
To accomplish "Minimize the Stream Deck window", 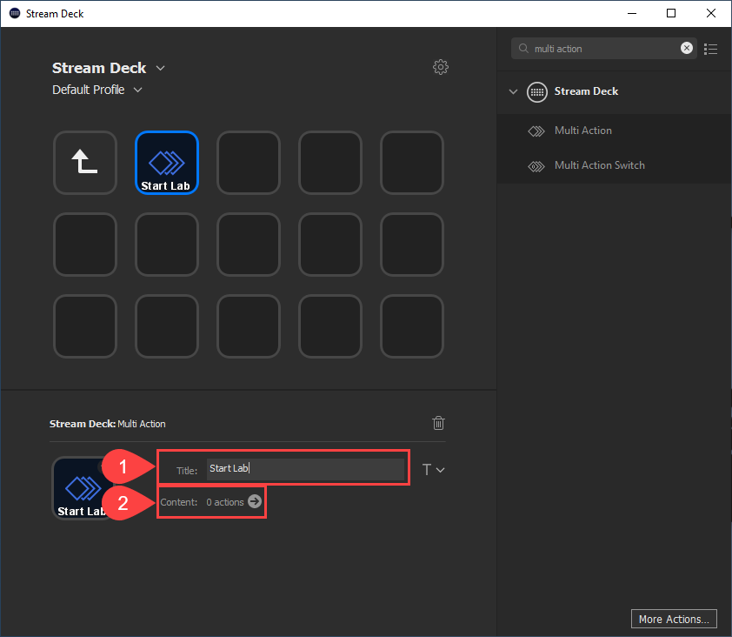I will tap(632, 13).
